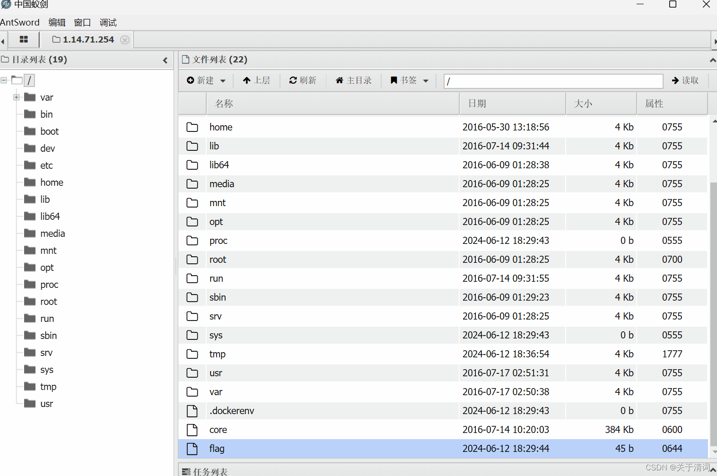Image resolution: width=717 pixels, height=476 pixels.
Task: Click the mnt folder icon in file list
Action: pyautogui.click(x=192, y=203)
